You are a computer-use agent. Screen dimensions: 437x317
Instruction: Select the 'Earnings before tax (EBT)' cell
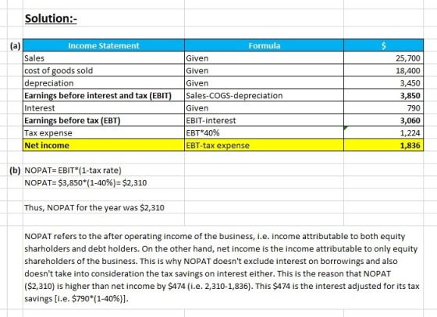pyautogui.click(x=103, y=121)
